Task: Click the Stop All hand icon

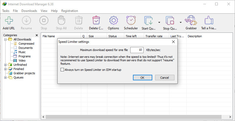Action: pos(61,20)
